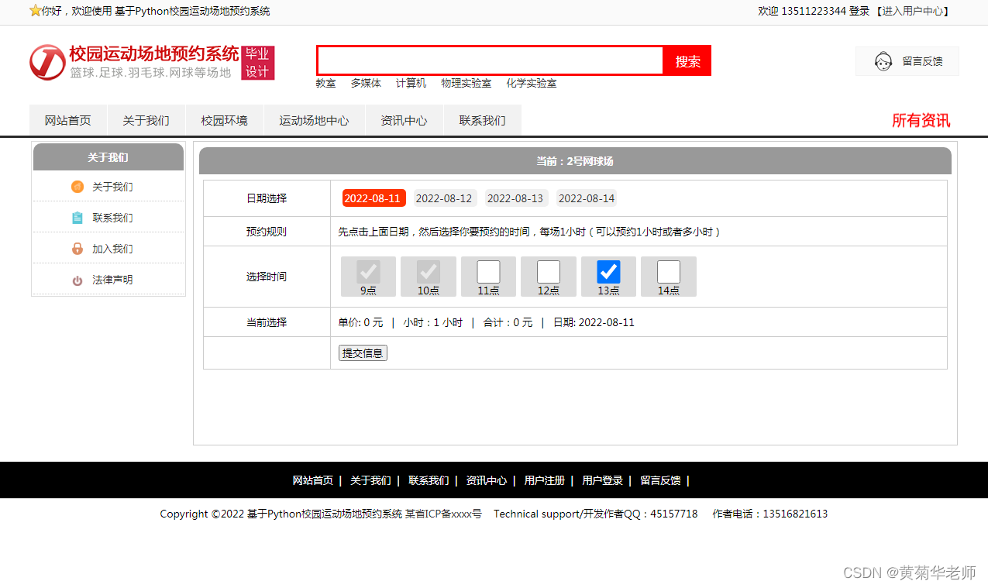Click the lock icon next to 加入我们

coord(77,249)
